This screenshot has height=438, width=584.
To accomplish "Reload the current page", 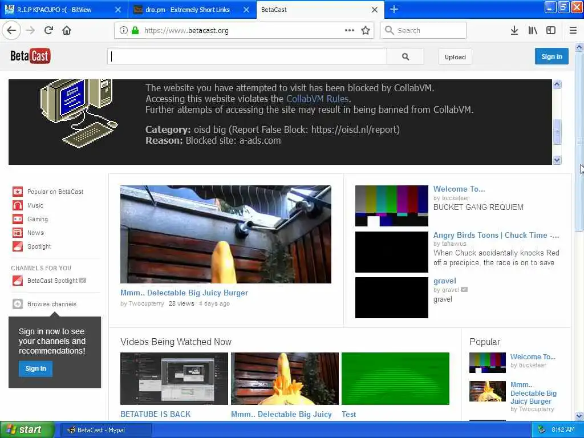I will click(48, 31).
